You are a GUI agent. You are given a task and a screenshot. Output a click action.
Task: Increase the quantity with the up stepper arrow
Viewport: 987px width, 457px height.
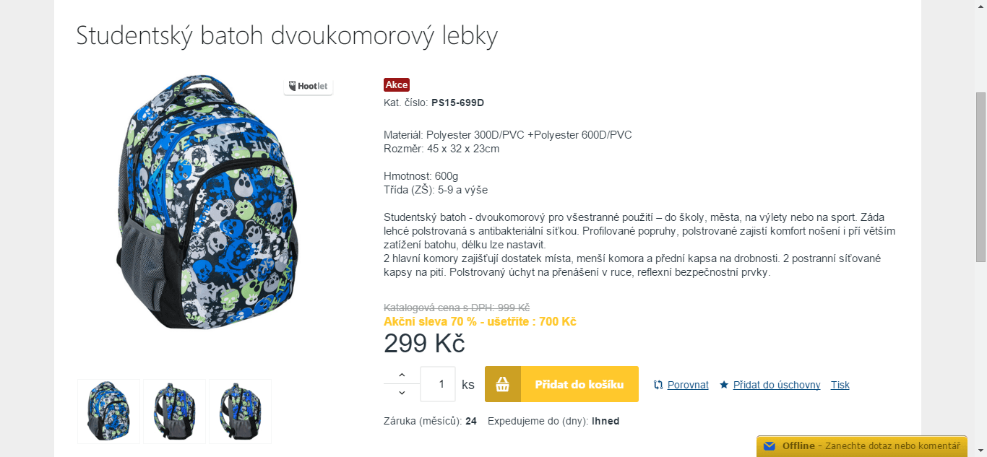(400, 375)
